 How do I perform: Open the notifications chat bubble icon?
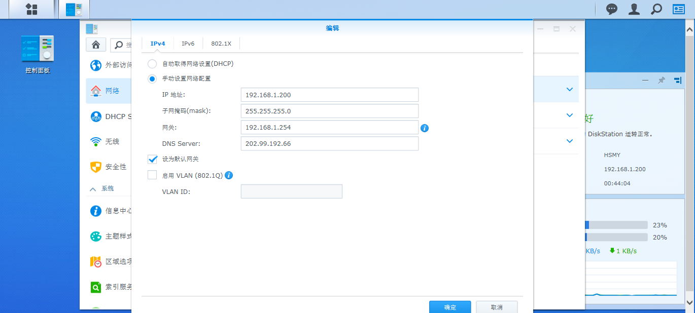(612, 9)
